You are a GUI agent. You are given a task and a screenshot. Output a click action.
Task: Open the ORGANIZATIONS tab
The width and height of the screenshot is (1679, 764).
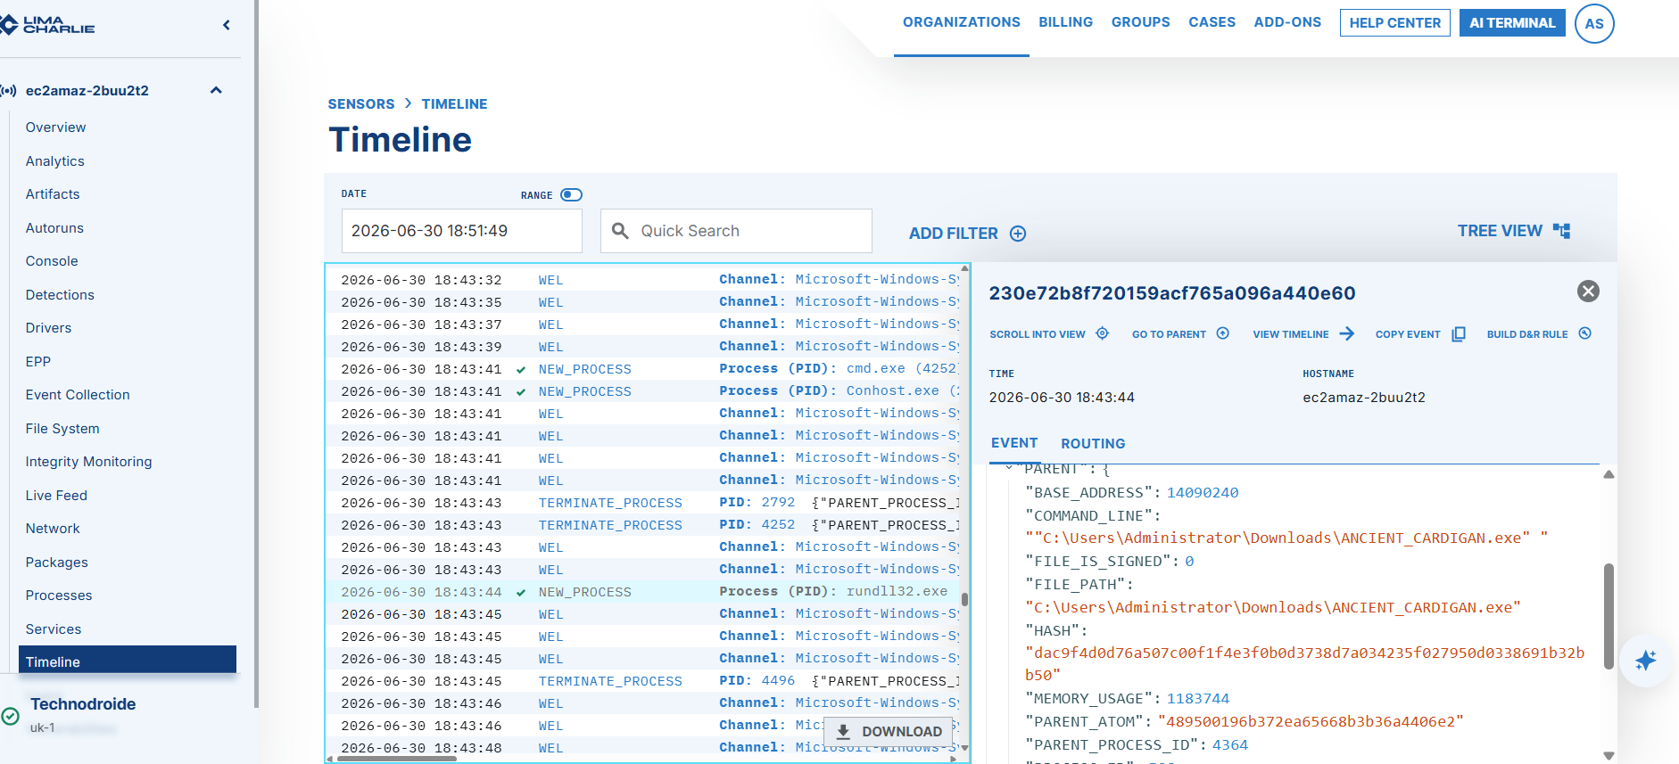(962, 22)
